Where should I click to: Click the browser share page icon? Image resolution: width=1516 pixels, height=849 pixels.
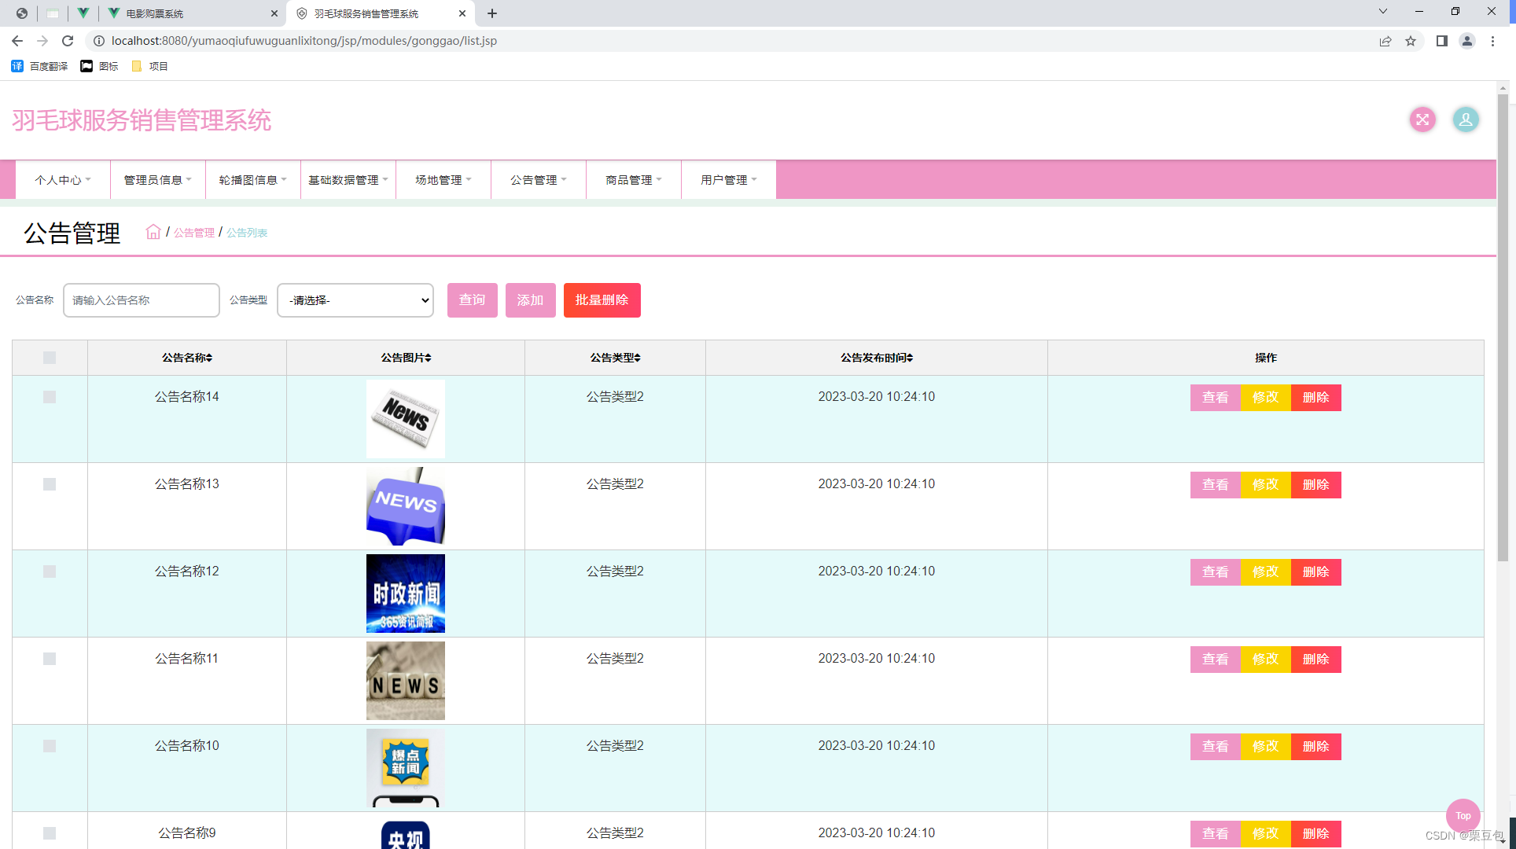1385,41
